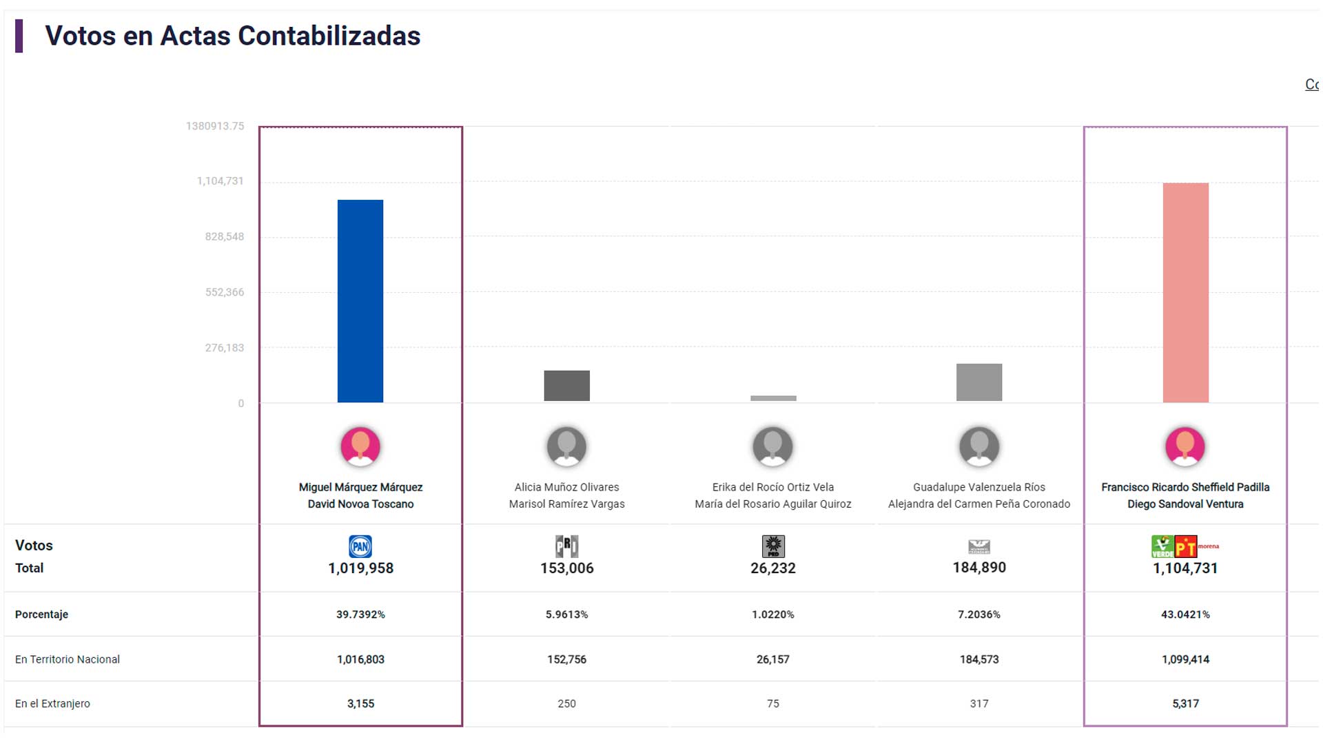Click the gray Movimiento Ciudadano vote bar
The image size is (1323, 744).
tap(979, 382)
